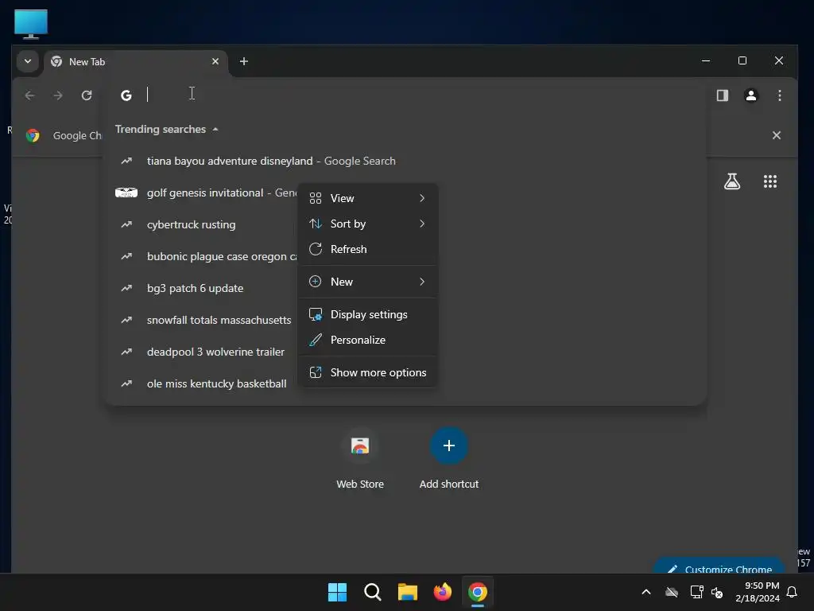The image size is (814, 611).
Task: Expand the View submenu chevron
Action: pos(422,198)
